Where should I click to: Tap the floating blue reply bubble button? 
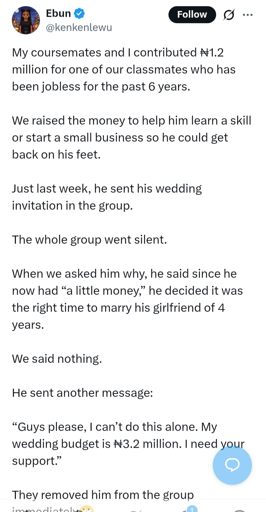click(x=232, y=465)
